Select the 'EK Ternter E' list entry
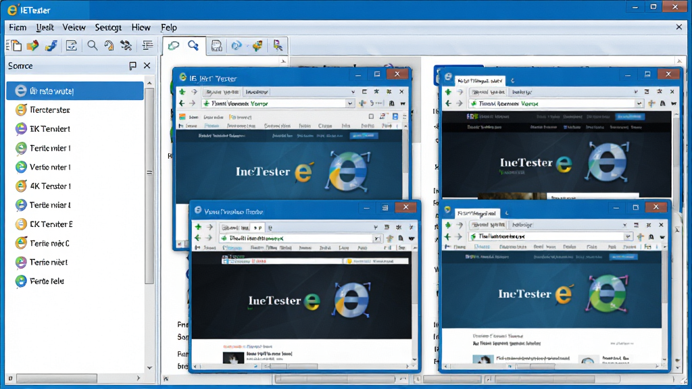Viewport: 692px width, 389px height. point(75,224)
